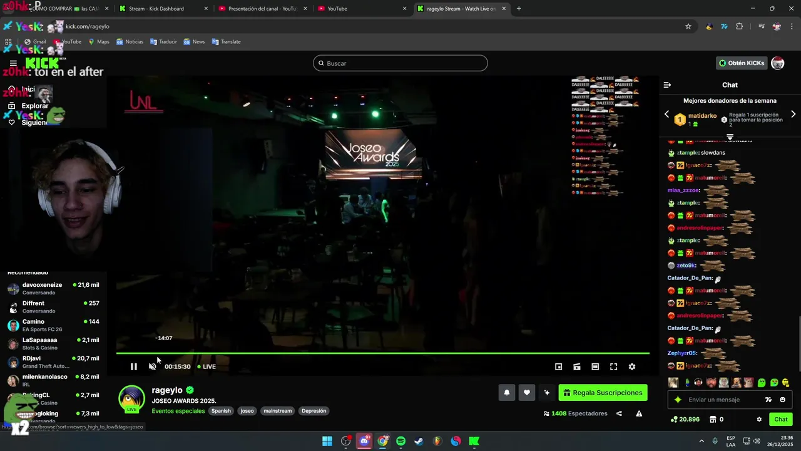
Task: Show previous top donor arrow
Action: click(666, 115)
